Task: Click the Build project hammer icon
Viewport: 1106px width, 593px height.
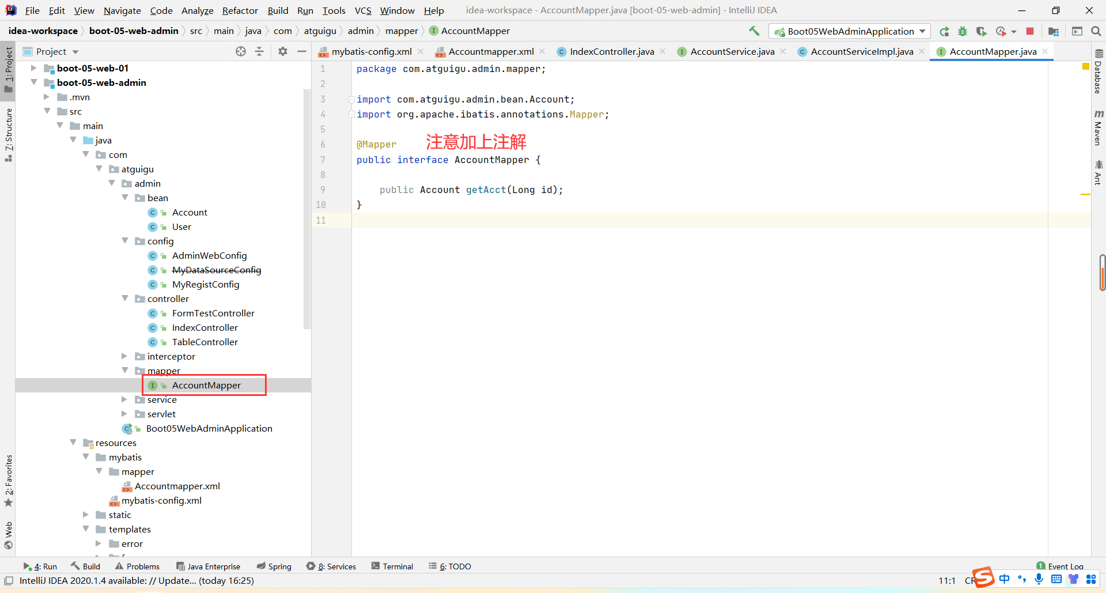Action: pyautogui.click(x=754, y=31)
